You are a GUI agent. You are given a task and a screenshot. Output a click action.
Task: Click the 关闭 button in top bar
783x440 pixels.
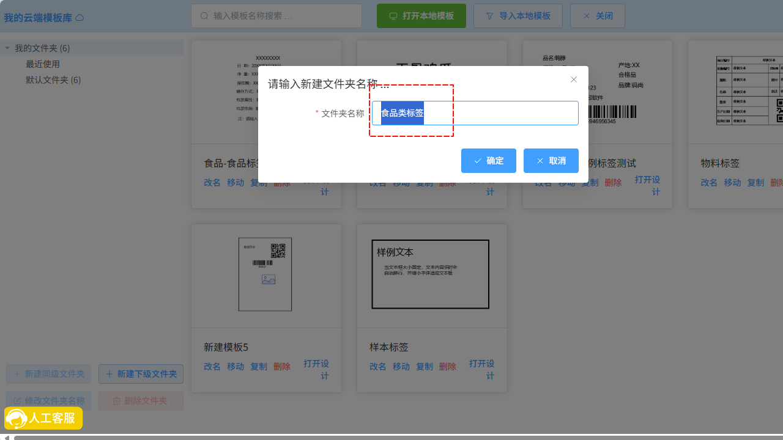click(598, 16)
